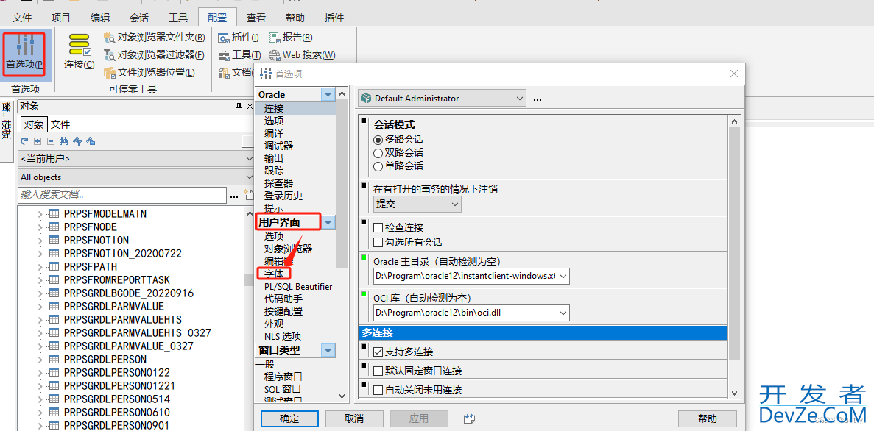The width and height of the screenshot is (874, 431).
Task: Click the plus expand icon in 对象 toolbar
Action: pyautogui.click(x=38, y=141)
